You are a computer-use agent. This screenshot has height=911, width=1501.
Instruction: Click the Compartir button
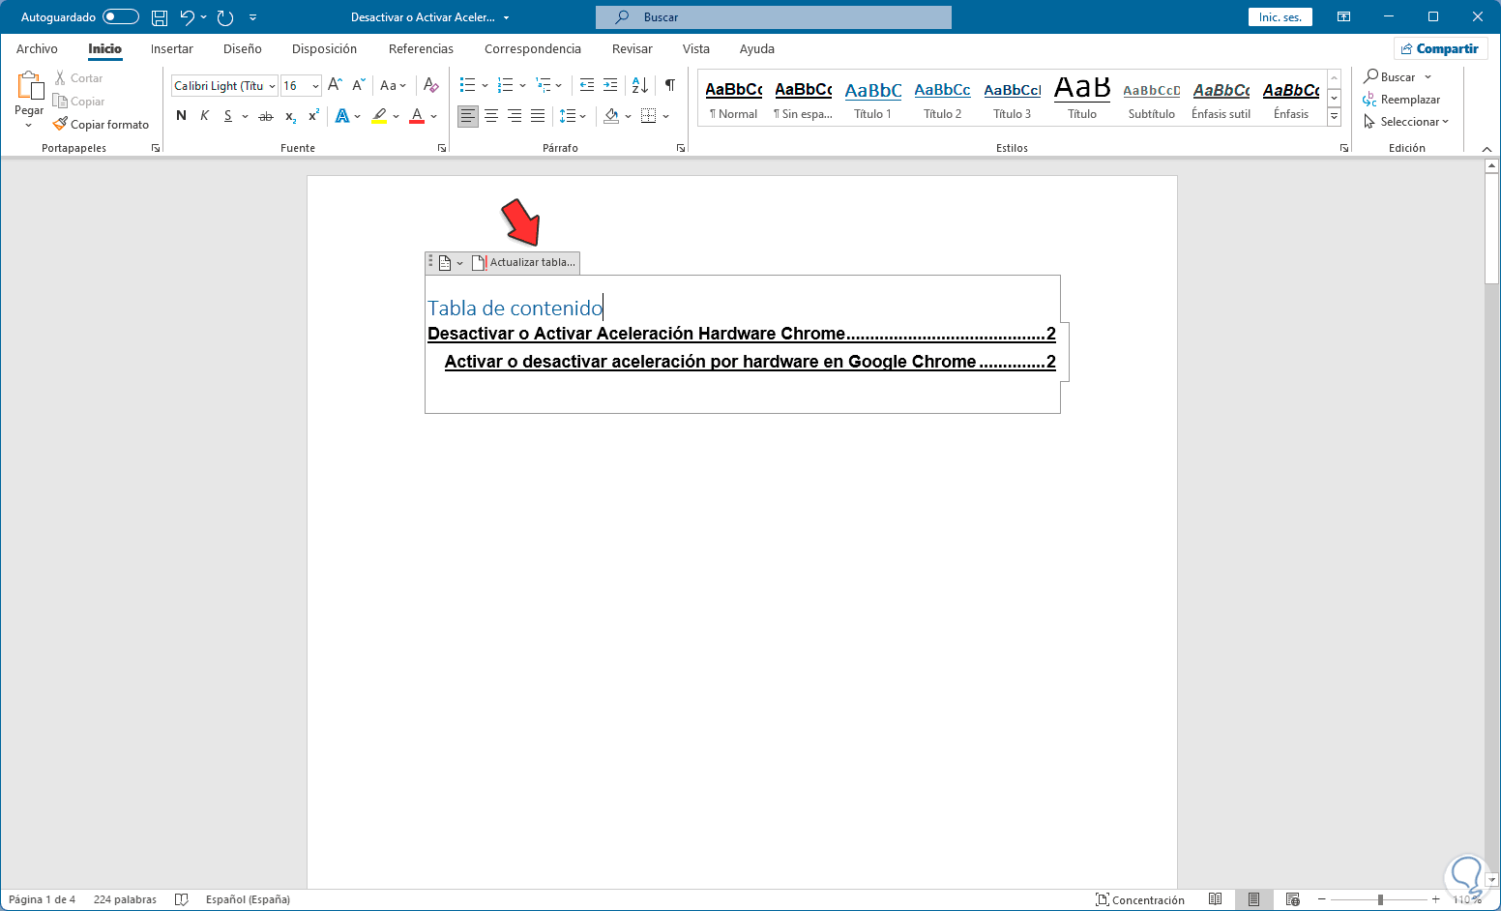coord(1440,48)
